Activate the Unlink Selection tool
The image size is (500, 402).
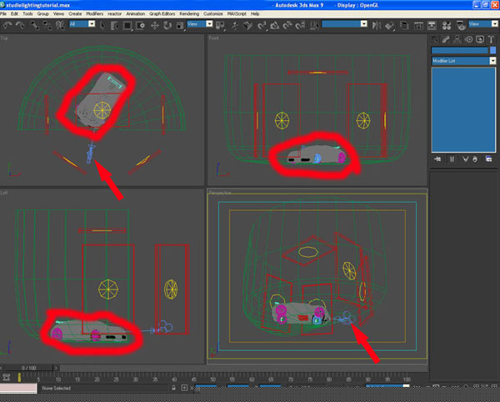(x=47, y=25)
